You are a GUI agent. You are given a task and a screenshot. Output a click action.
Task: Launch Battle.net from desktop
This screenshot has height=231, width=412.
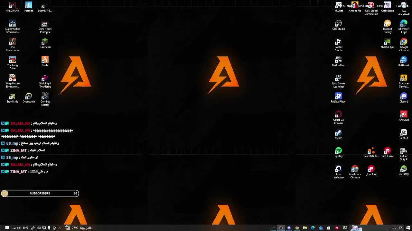[x=404, y=62]
